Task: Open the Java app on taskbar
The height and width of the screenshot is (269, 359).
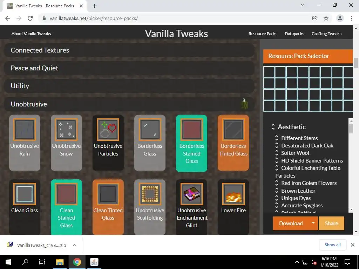Action: click(x=94, y=262)
